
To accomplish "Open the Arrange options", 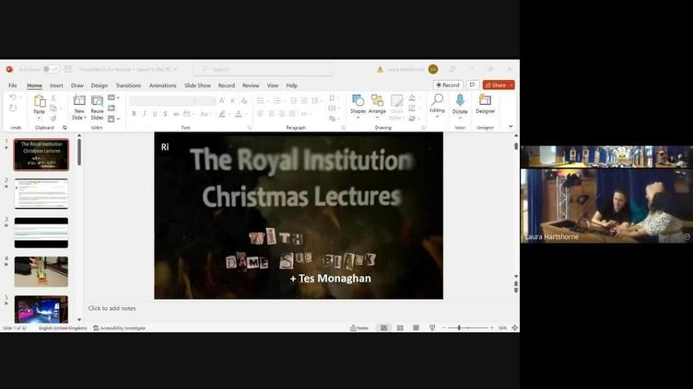I will click(x=377, y=106).
